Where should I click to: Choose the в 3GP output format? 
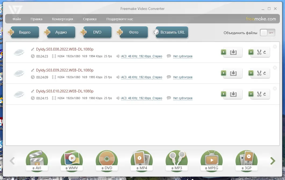(x=247, y=161)
